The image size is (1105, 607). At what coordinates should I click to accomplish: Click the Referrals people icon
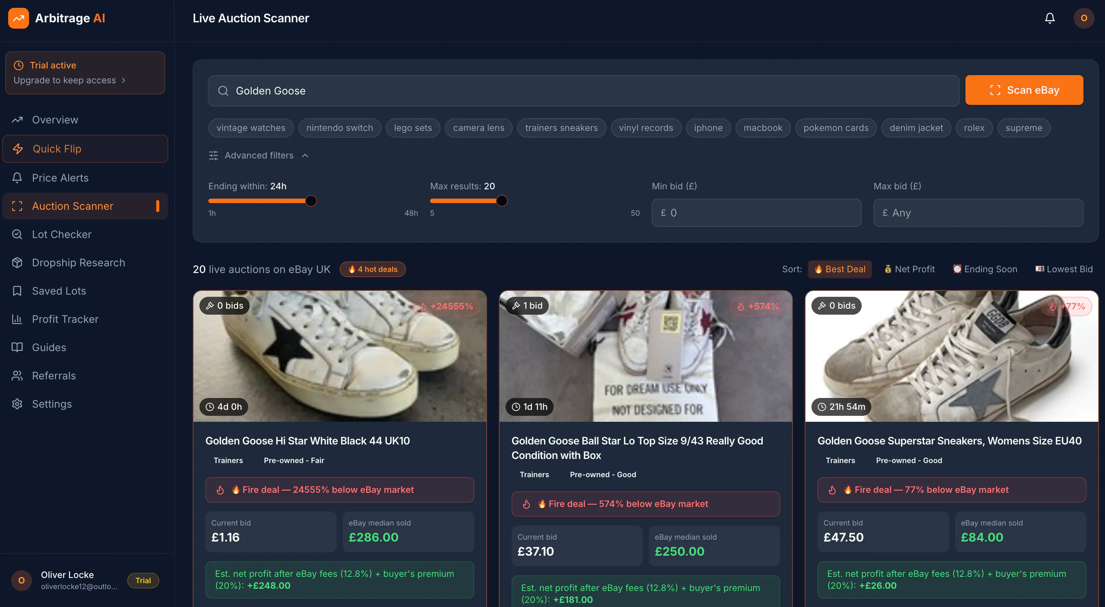(17, 376)
